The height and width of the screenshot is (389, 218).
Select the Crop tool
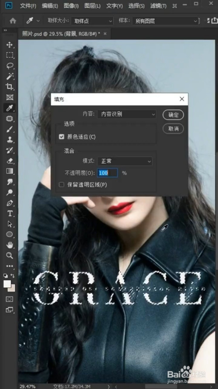pyautogui.click(x=10, y=87)
